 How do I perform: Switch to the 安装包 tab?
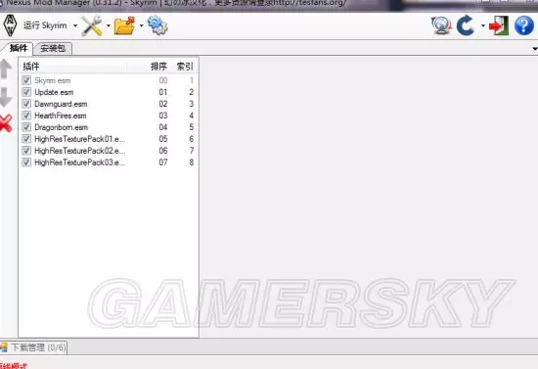[53, 48]
